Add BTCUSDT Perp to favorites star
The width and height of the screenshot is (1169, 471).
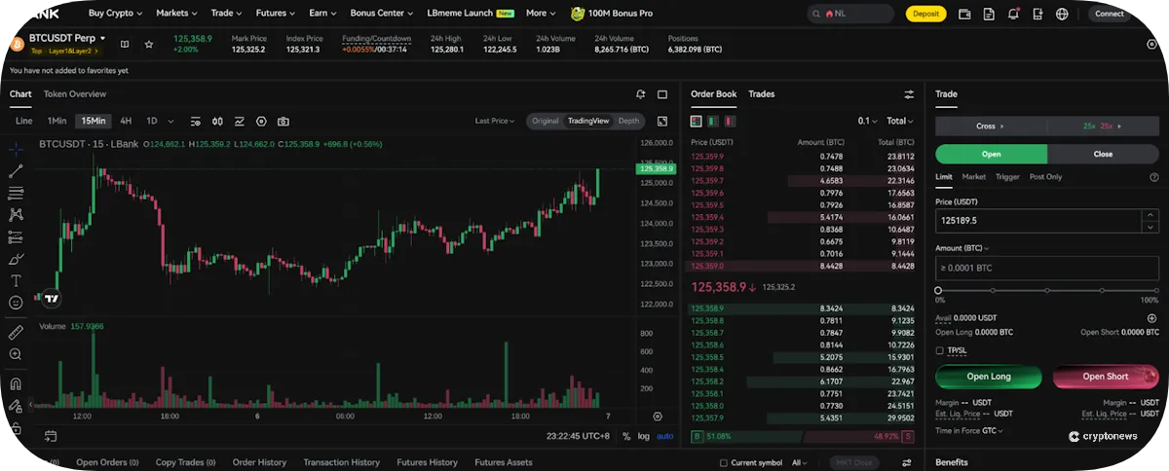coord(149,44)
